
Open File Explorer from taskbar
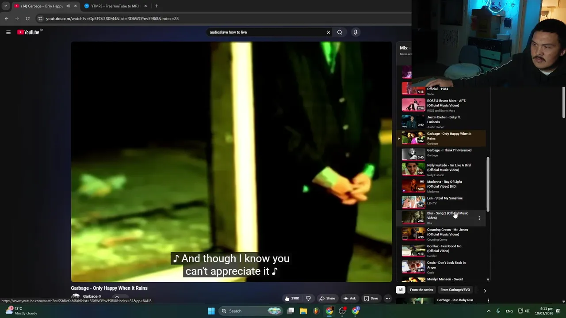tap(303, 311)
